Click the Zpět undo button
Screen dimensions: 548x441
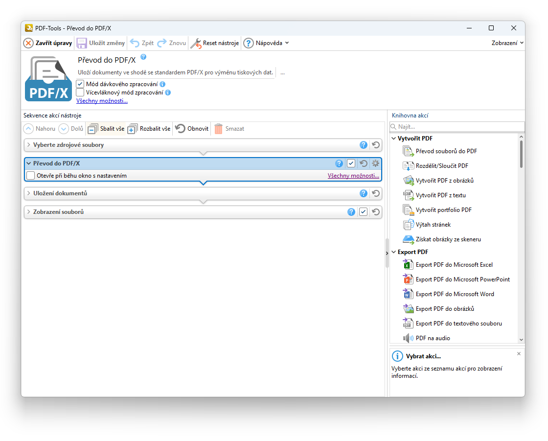click(x=141, y=43)
